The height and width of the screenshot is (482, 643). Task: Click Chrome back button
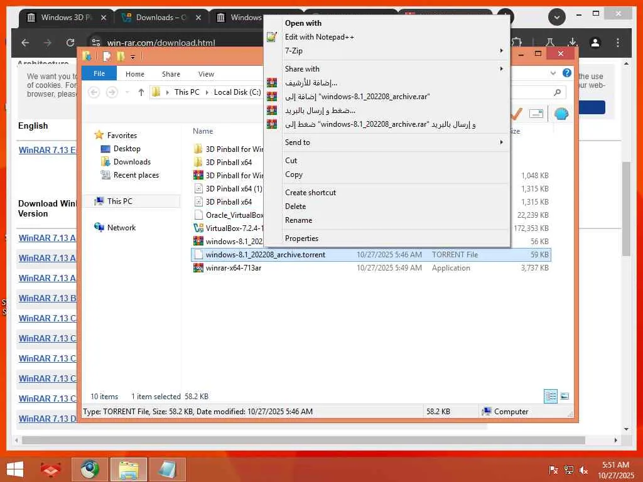click(x=25, y=43)
